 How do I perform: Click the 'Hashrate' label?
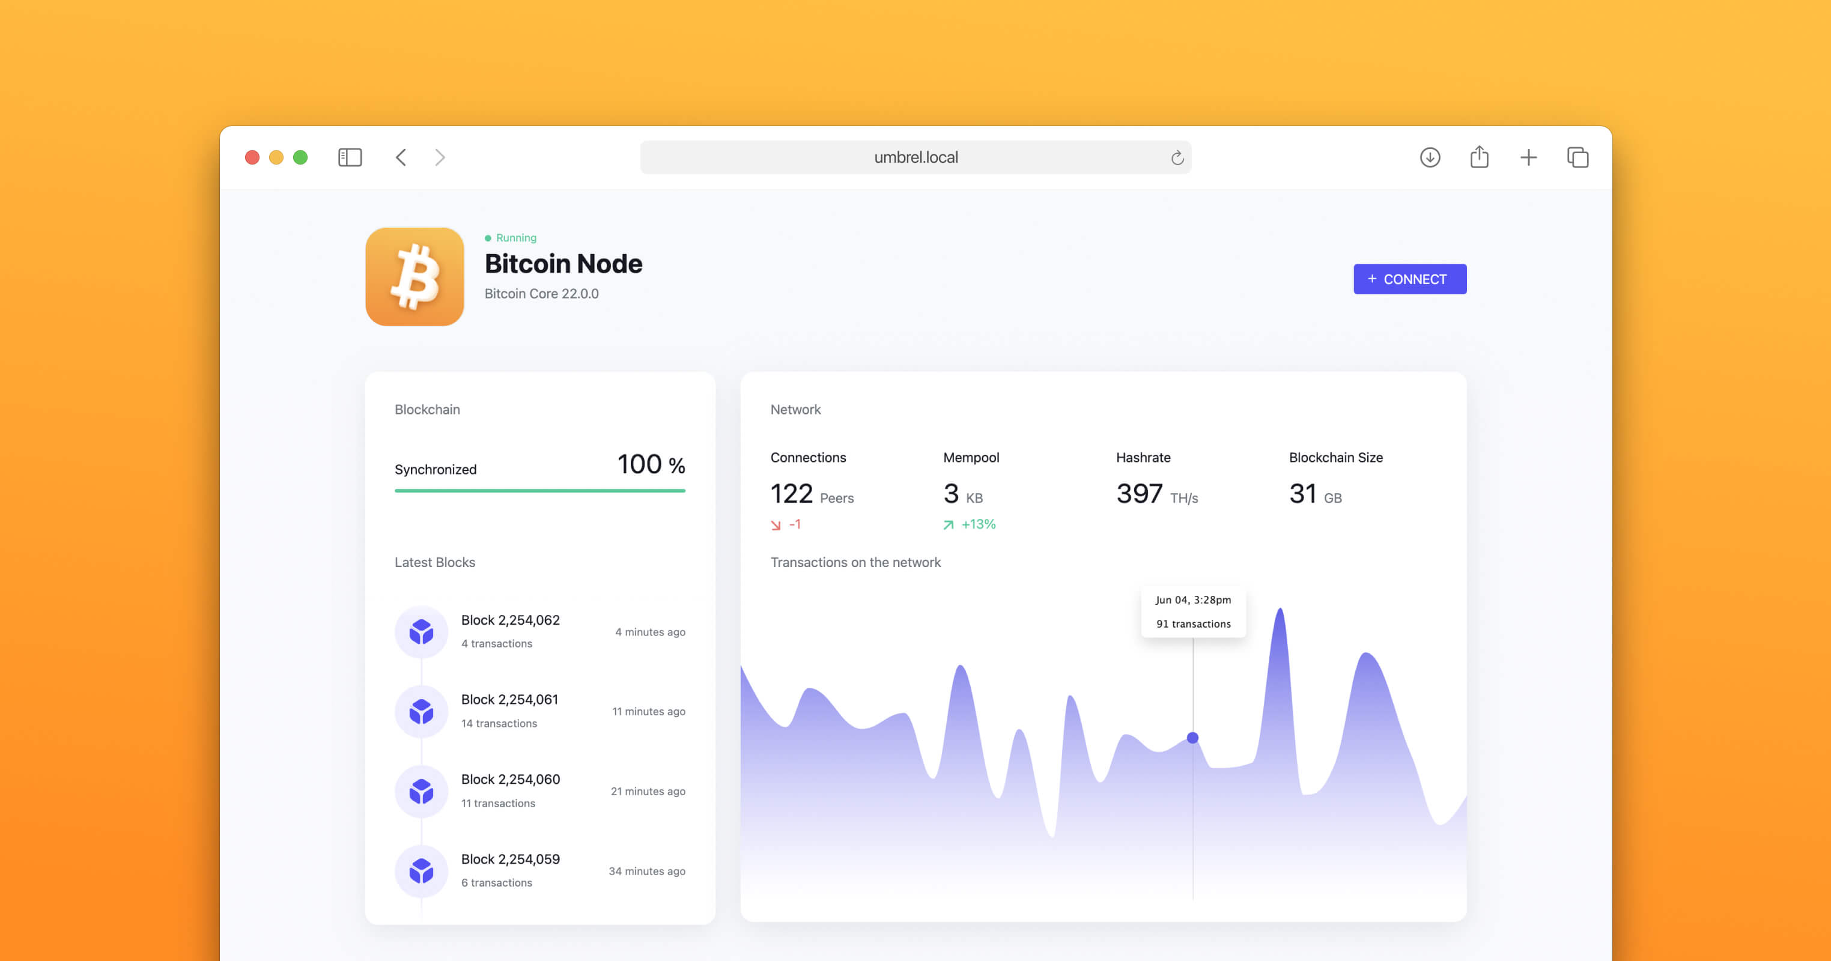tap(1143, 458)
